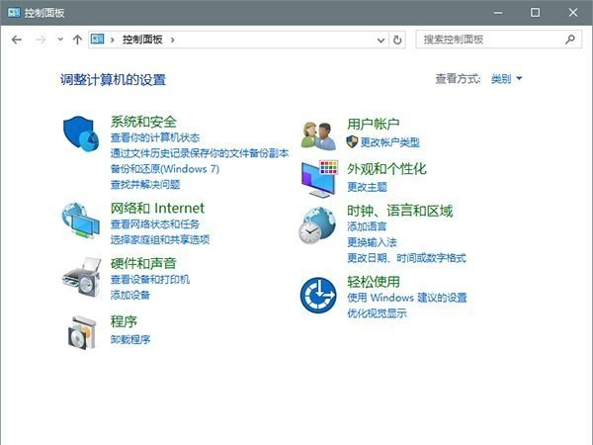Click 查找并解决问题 link
The width and height of the screenshot is (593, 445).
145,184
